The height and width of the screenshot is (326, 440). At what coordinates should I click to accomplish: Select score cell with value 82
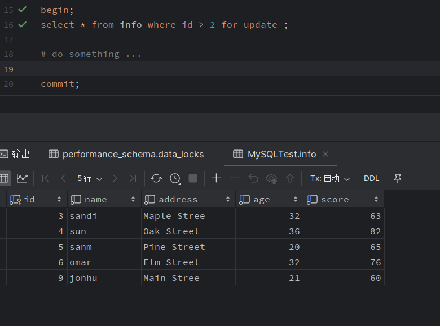(344, 231)
